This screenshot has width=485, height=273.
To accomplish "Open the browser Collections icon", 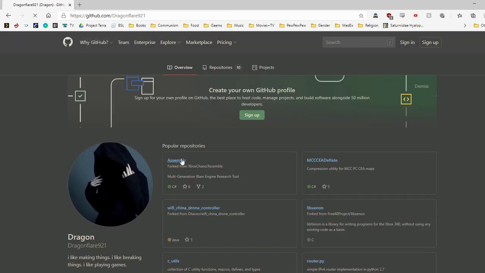I will [473, 16].
